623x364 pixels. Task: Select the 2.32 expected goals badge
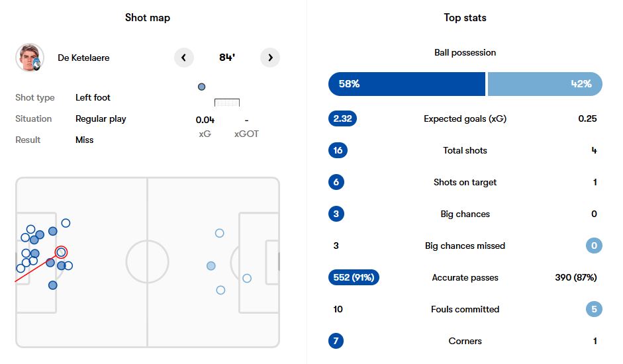point(342,119)
